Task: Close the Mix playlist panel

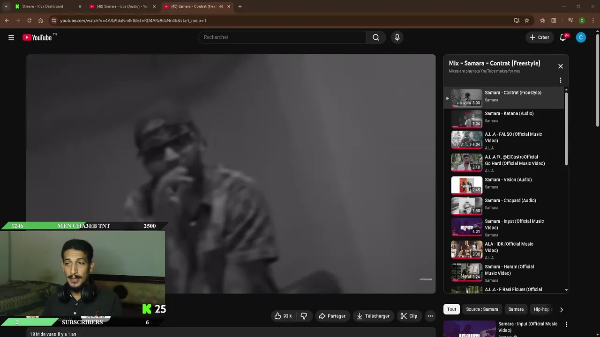Action: tap(561, 66)
